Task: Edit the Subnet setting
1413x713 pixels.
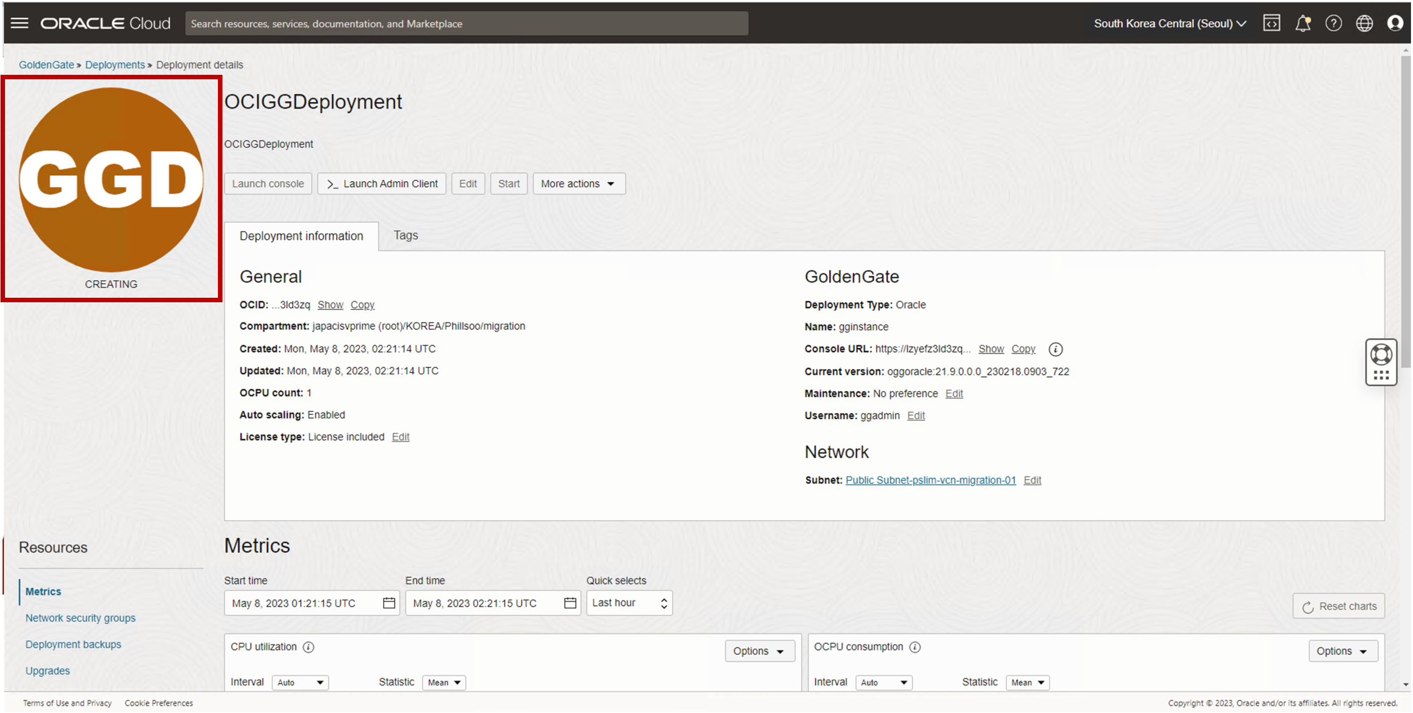Action: coord(1032,480)
